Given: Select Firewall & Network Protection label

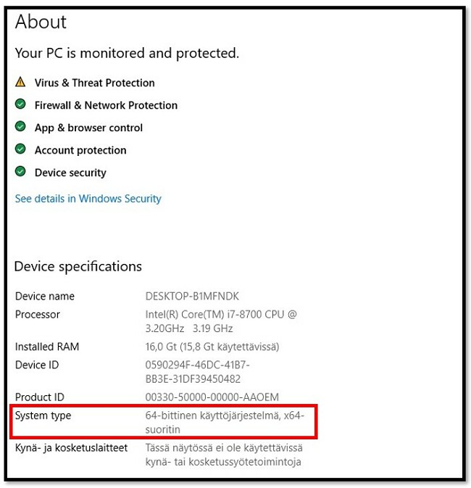Looking at the screenshot, I should point(106,105).
